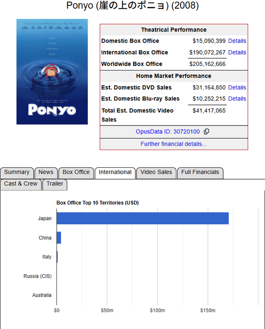Viewport: 265px width, 329px height.
Task: Click the Ponyo movie poster thumbnail
Action: 52,72
